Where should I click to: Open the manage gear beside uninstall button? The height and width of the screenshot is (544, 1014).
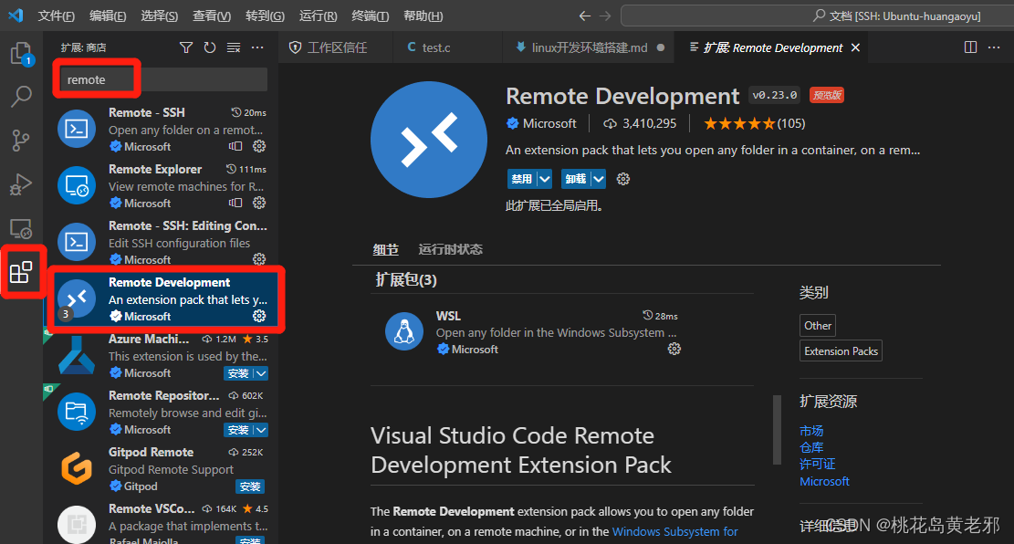(622, 179)
